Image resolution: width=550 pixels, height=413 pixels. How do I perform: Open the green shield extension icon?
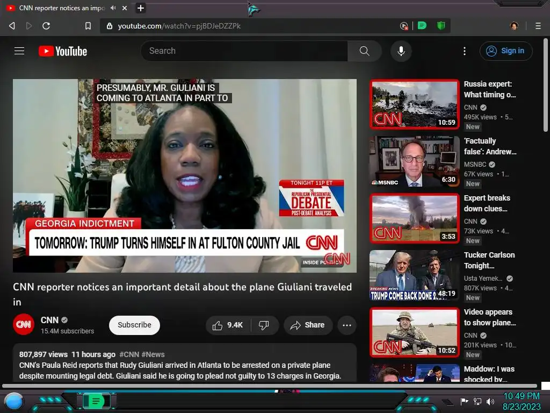click(441, 25)
